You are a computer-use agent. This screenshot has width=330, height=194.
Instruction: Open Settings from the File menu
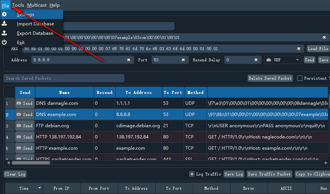(x=32, y=14)
